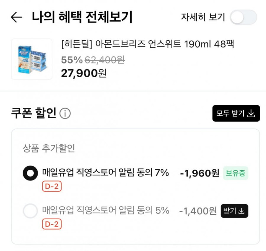Viewport: 266px width, 251px height.
Task: Click the D-2 badge under 5% coupon
Action: pos(52,224)
